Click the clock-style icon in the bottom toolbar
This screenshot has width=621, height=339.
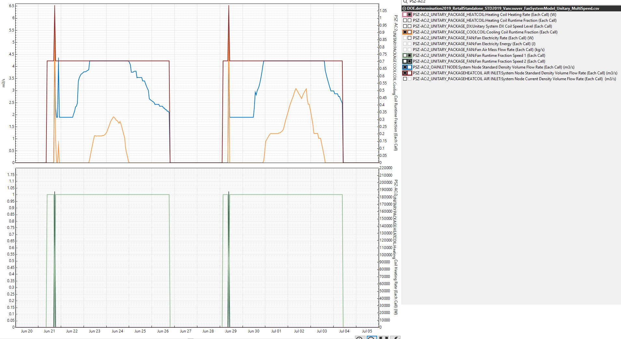[x=359, y=338]
